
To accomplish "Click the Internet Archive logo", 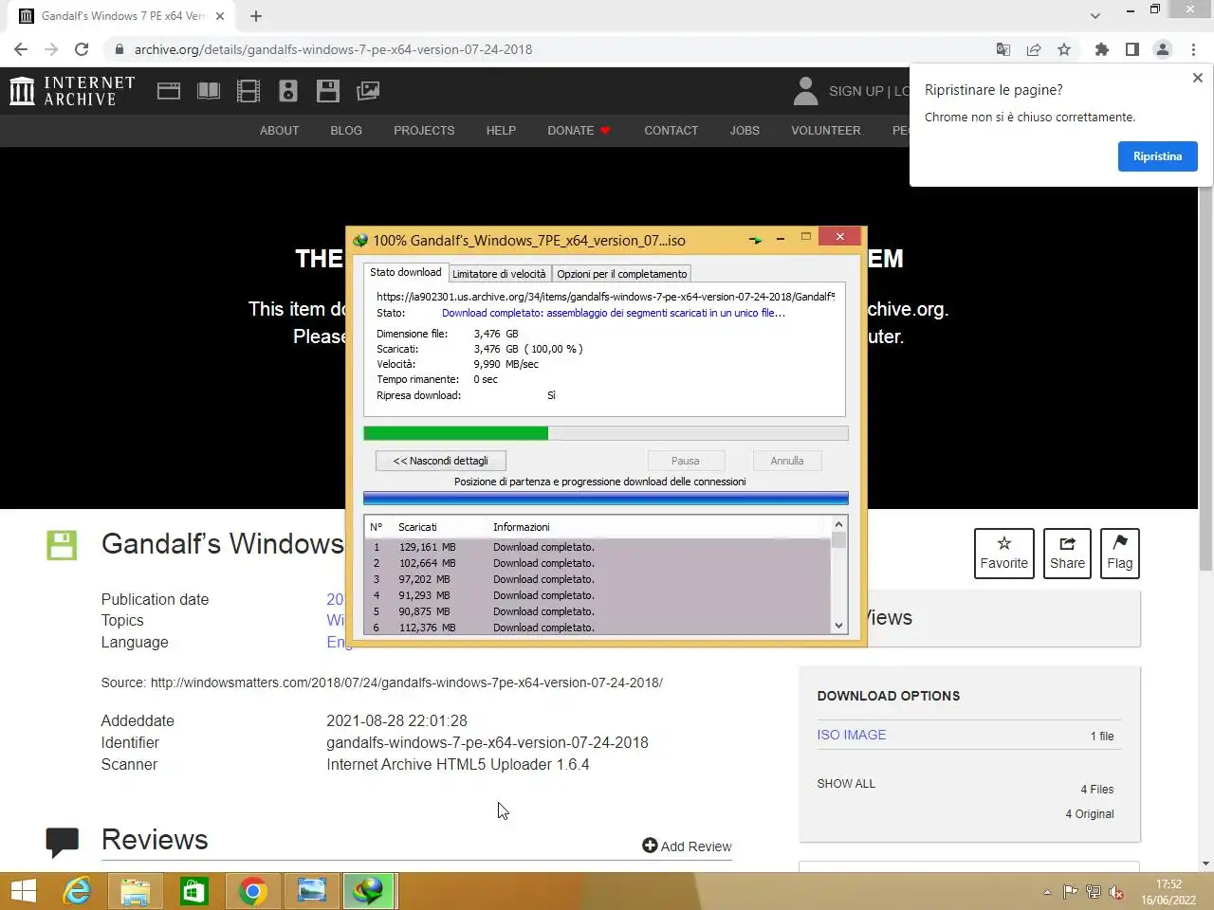I will point(72,91).
